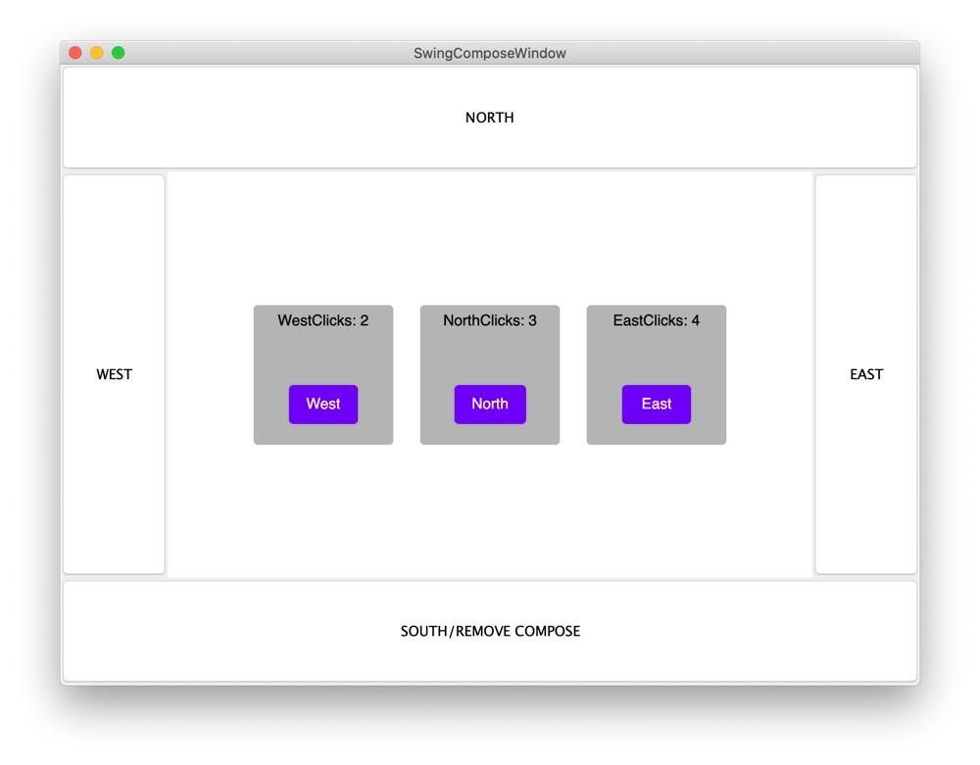Click the green zoom traffic light
The image size is (980, 765).
(118, 52)
